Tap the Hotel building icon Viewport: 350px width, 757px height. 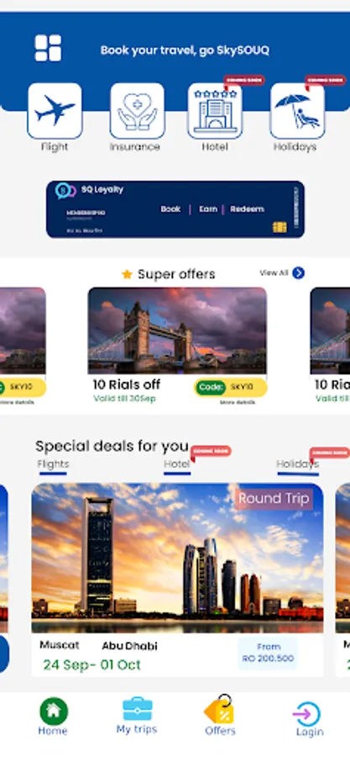215,111
